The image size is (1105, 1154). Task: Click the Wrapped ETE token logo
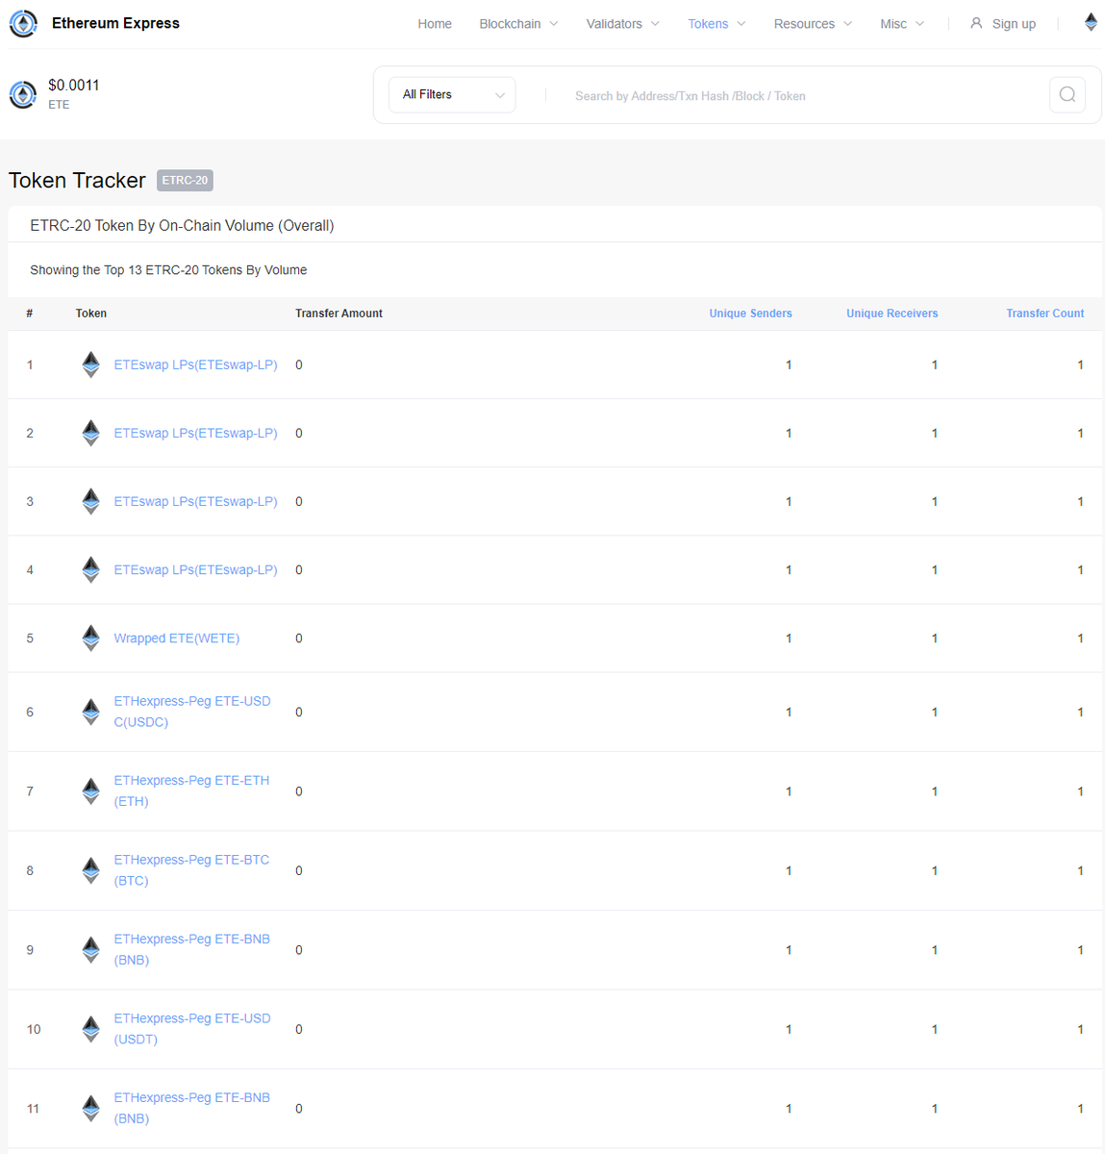tap(90, 638)
